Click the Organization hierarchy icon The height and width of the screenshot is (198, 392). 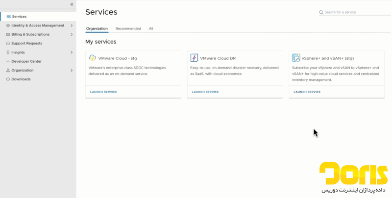(x=8, y=70)
